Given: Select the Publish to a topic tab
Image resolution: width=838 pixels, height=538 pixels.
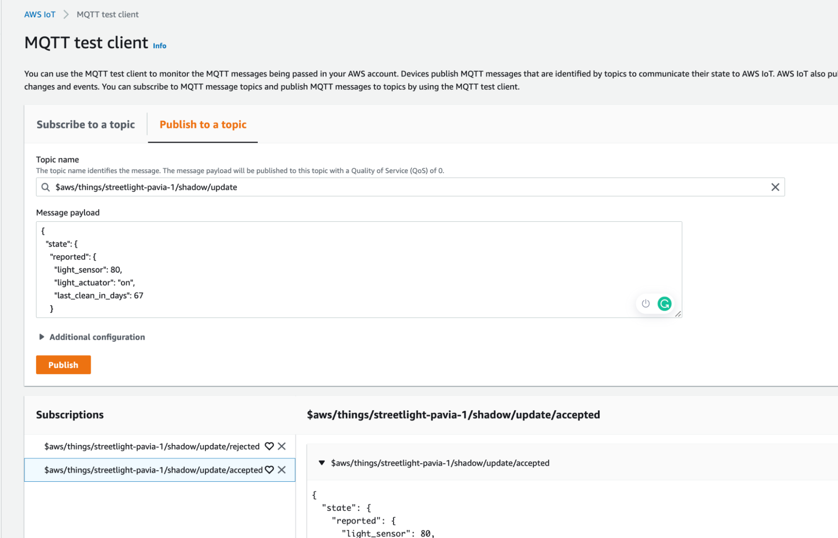Looking at the screenshot, I should 203,125.
